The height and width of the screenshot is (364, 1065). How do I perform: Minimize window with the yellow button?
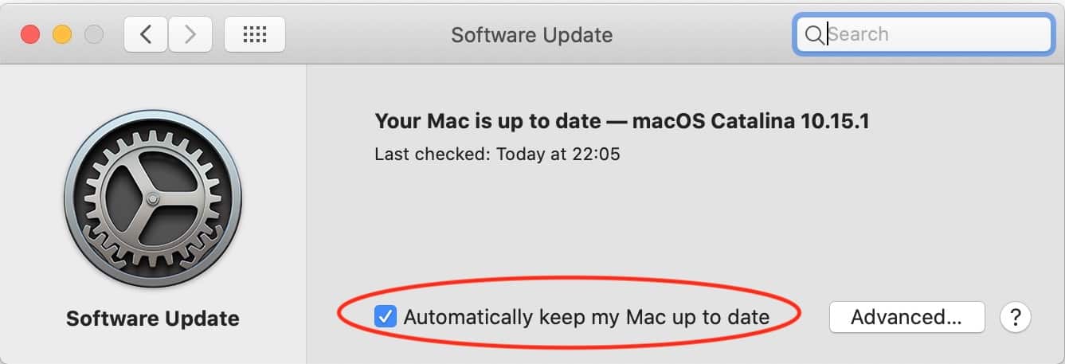click(x=62, y=34)
